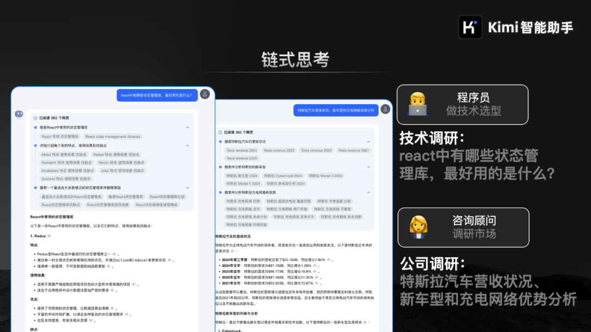Click 特斯拉新车型的列举与分析 heading
The image size is (591, 332).
(236, 313)
